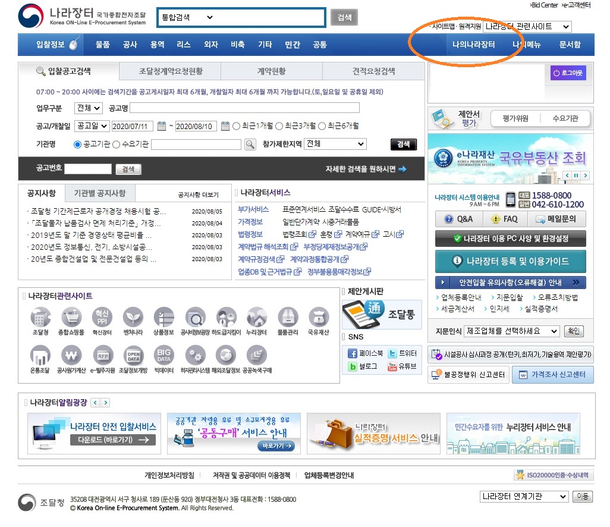Image resolution: width=610 pixels, height=527 pixels.
Task: Open the 조달청 related-site icon
Action: [x=40, y=317]
